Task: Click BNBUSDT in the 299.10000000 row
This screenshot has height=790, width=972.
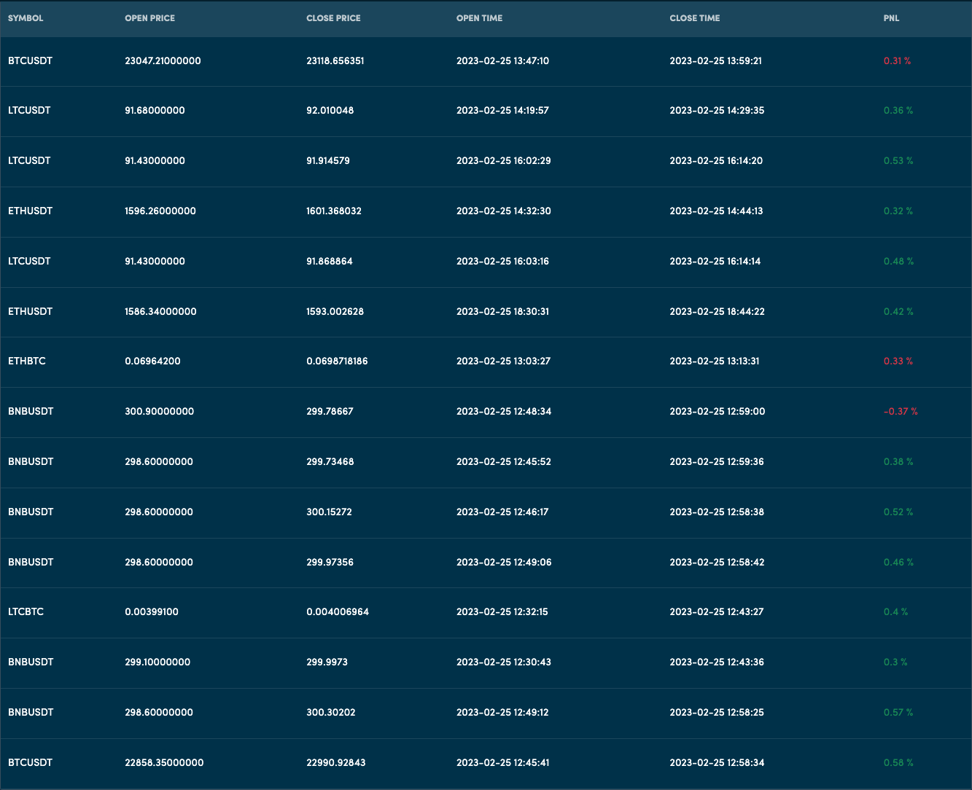Action: click(31, 662)
